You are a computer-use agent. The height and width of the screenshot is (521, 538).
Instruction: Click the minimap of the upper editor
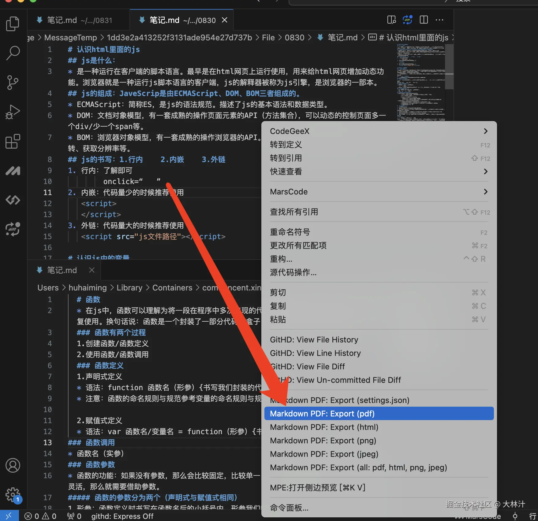[x=421, y=83]
